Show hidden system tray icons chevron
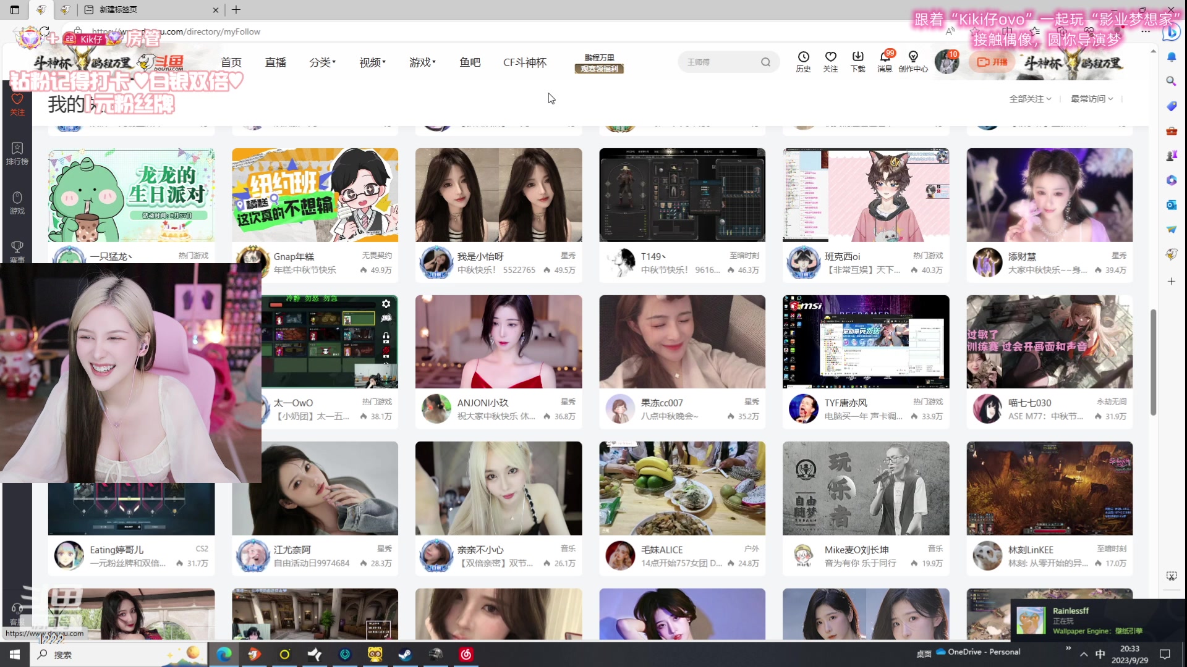The image size is (1187, 667). point(1084,654)
